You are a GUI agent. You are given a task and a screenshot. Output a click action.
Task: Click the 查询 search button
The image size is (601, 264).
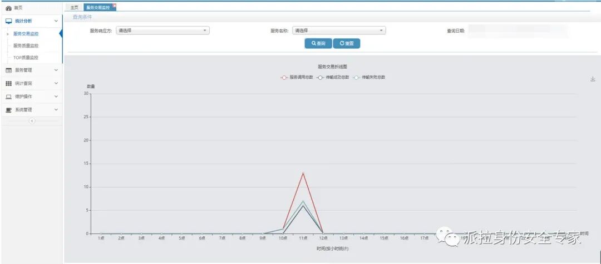point(318,44)
